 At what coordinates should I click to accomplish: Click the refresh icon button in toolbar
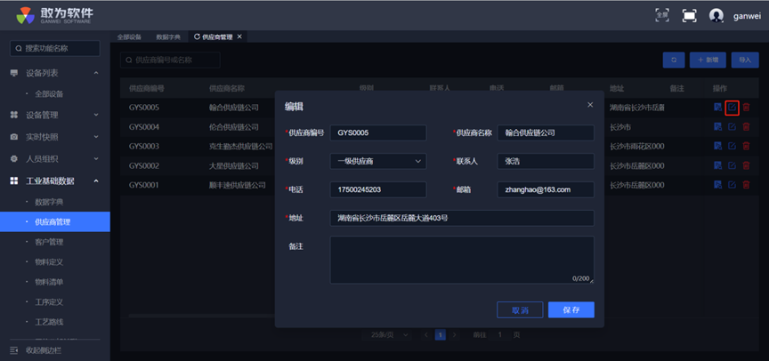pos(674,60)
